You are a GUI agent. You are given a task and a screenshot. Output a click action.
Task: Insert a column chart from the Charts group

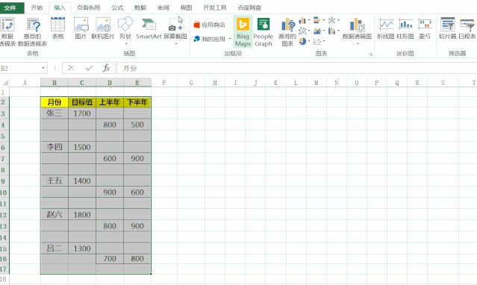point(302,20)
